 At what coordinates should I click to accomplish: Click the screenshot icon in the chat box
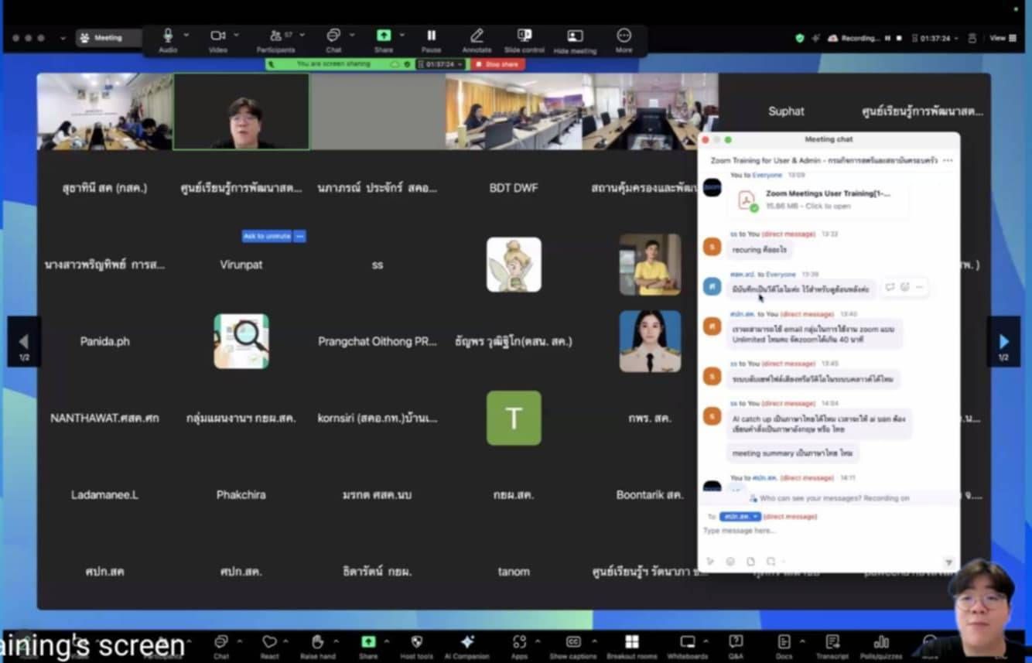(x=771, y=562)
